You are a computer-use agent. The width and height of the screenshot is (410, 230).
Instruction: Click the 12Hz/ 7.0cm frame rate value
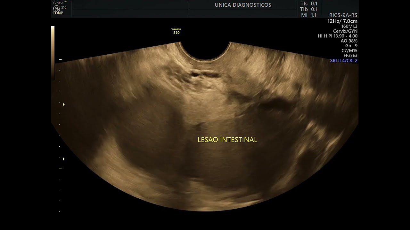tap(342, 21)
